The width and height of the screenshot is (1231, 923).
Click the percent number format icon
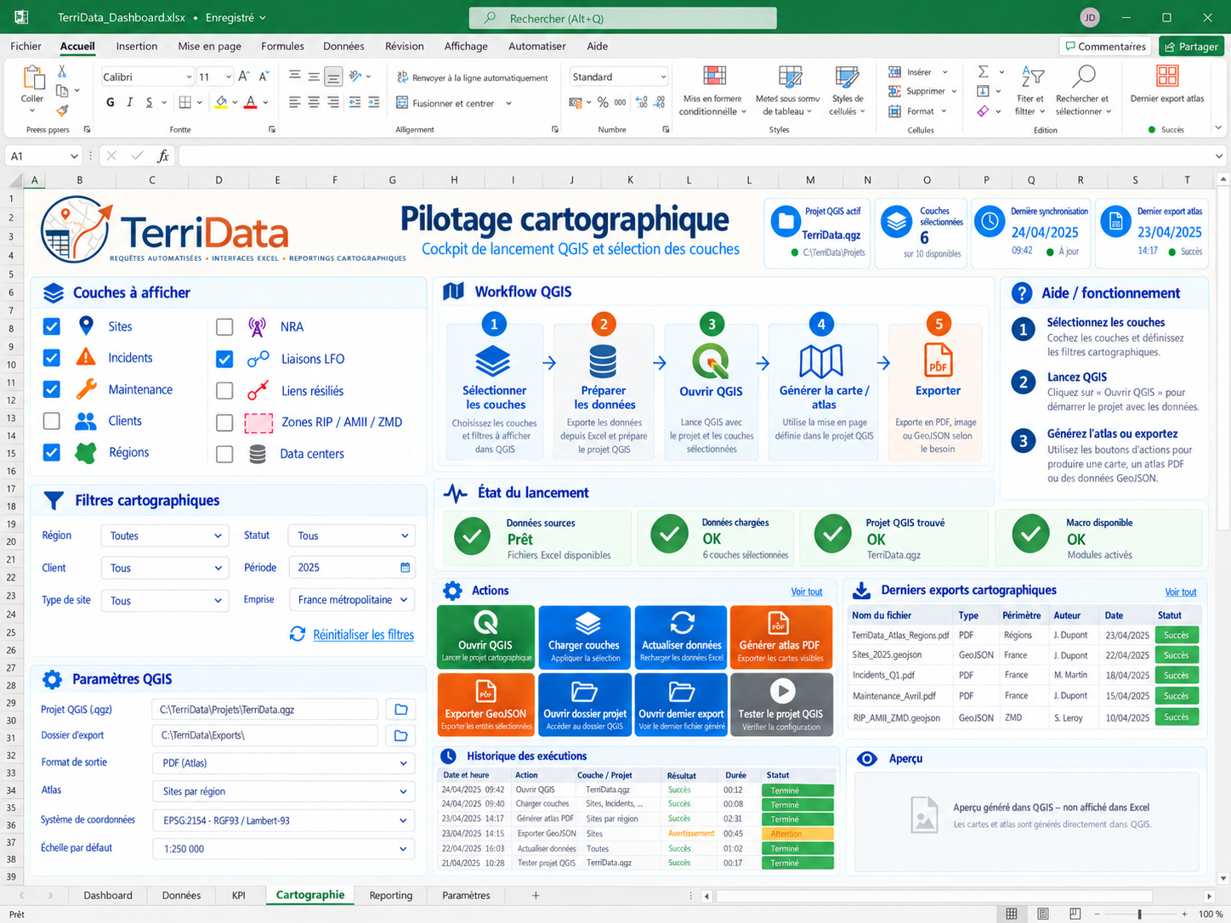coord(602,103)
